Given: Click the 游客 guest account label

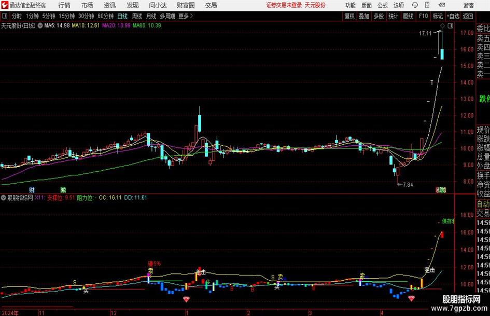Looking at the screenshot, I should click(469, 5).
